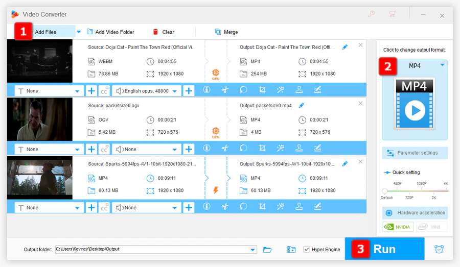Screen dimensions: 460x267
Task: Trim the Doja Cat video with scissors
Action: 225,90
